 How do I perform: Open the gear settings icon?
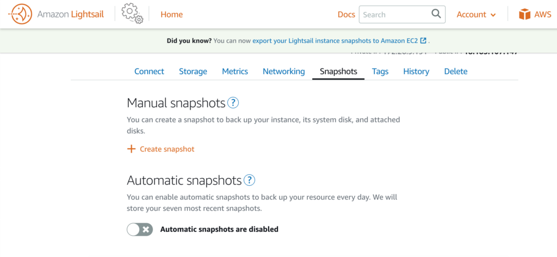pyautogui.click(x=132, y=14)
